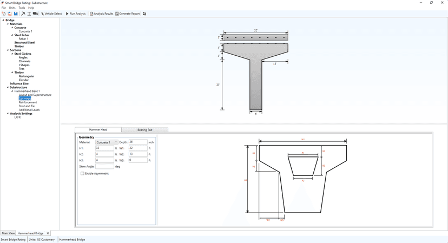This screenshot has height=243, width=448.
Task: Enable the Asymmetric checkbox
Action: point(82,174)
